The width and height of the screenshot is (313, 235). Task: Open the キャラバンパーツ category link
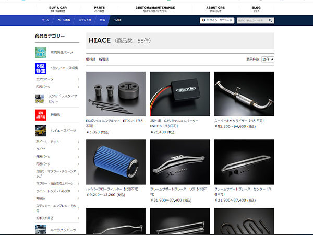[63, 230]
